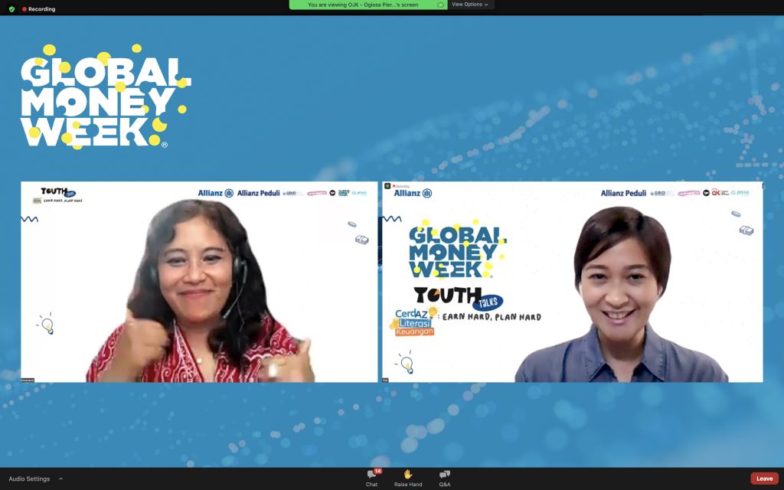Click the "You are viewing OJK - Ogissa Pier...'s screen" text
Viewport: 784px width, 490px height.
click(363, 5)
